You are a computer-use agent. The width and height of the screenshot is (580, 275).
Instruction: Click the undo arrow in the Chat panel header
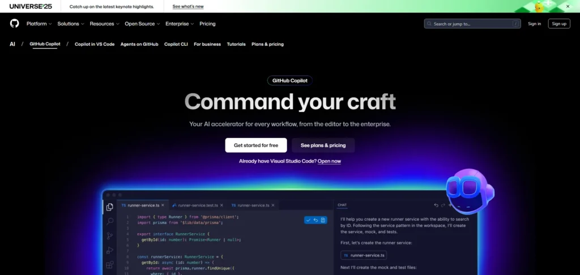point(436,205)
